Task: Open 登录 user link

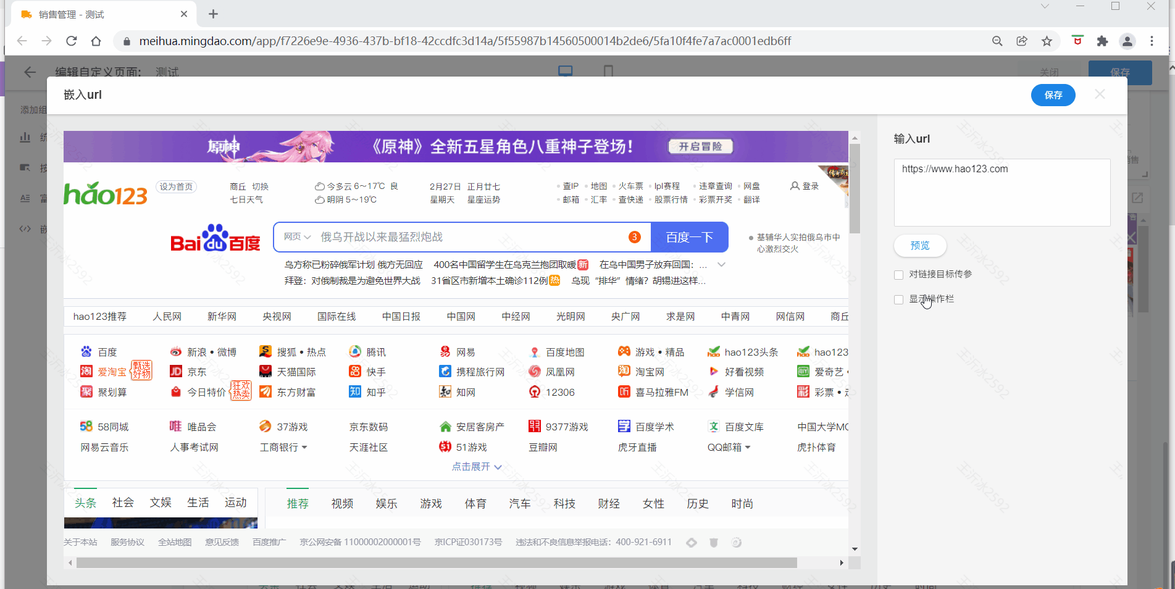Action: point(805,186)
